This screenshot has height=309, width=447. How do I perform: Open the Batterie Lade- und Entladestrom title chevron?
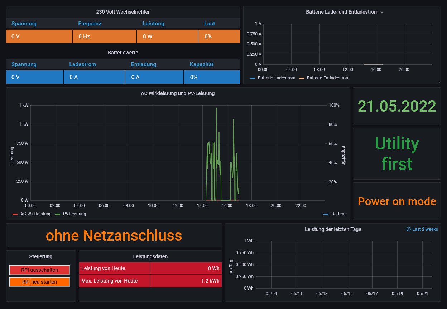point(382,12)
